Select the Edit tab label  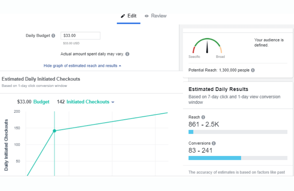point(132,16)
